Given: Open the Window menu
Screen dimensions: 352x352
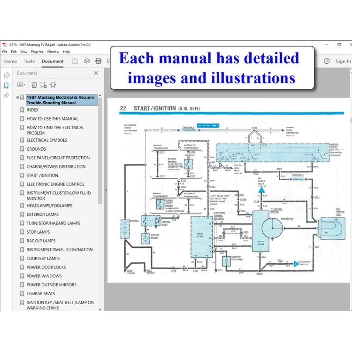Looking at the screenshot, I should point(53,52).
